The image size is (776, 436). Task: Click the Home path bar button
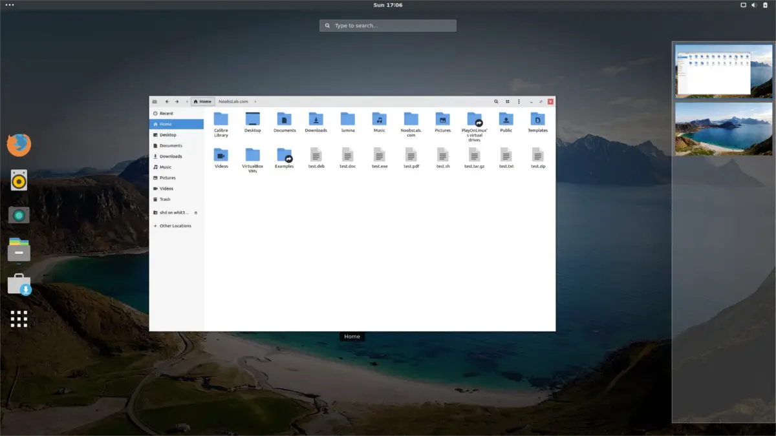(202, 101)
